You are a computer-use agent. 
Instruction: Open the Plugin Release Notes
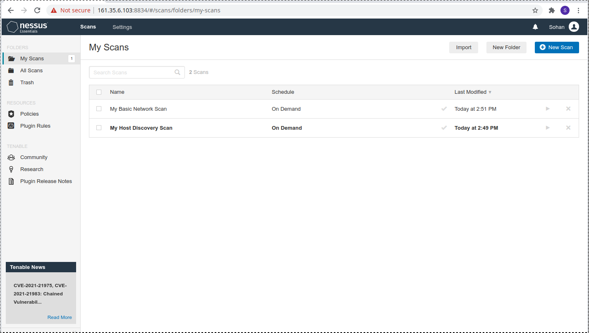tap(46, 181)
